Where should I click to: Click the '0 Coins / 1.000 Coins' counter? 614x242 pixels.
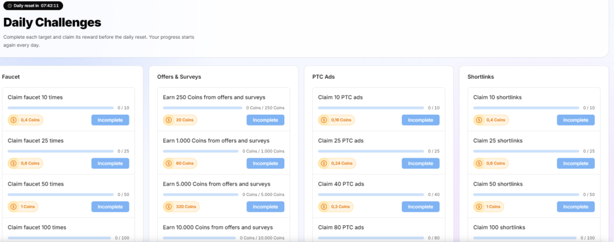(263, 151)
